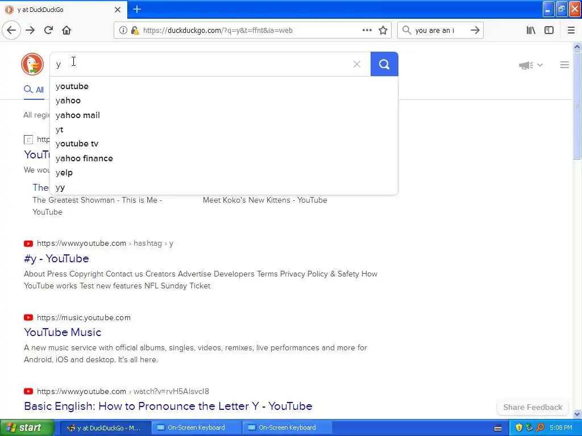Switch to the first On-Screen Keyboard taskbar button

pos(196,428)
